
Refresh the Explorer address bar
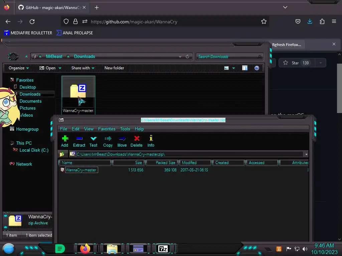point(187,57)
